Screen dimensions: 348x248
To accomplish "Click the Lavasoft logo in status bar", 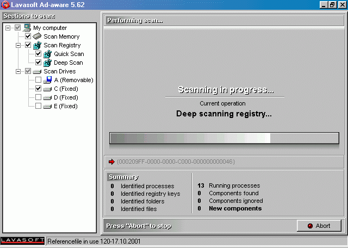I will [22, 241].
